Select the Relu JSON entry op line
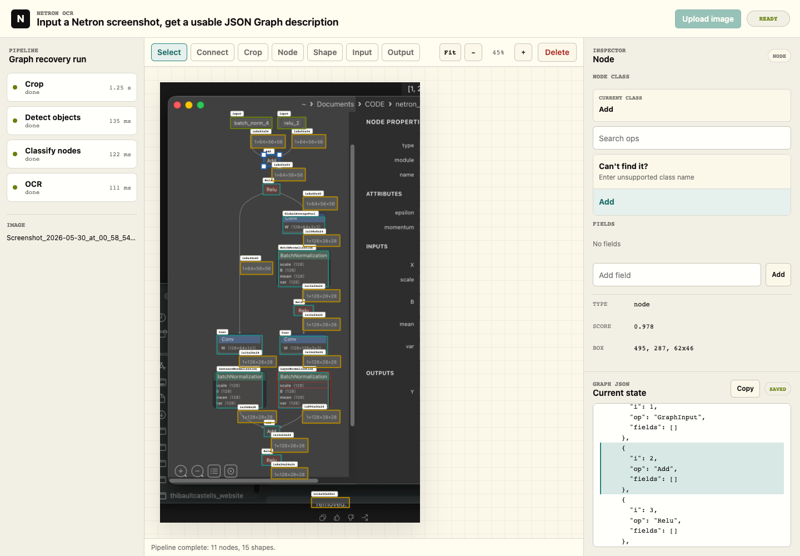Image resolution: width=800 pixels, height=556 pixels. [656, 520]
